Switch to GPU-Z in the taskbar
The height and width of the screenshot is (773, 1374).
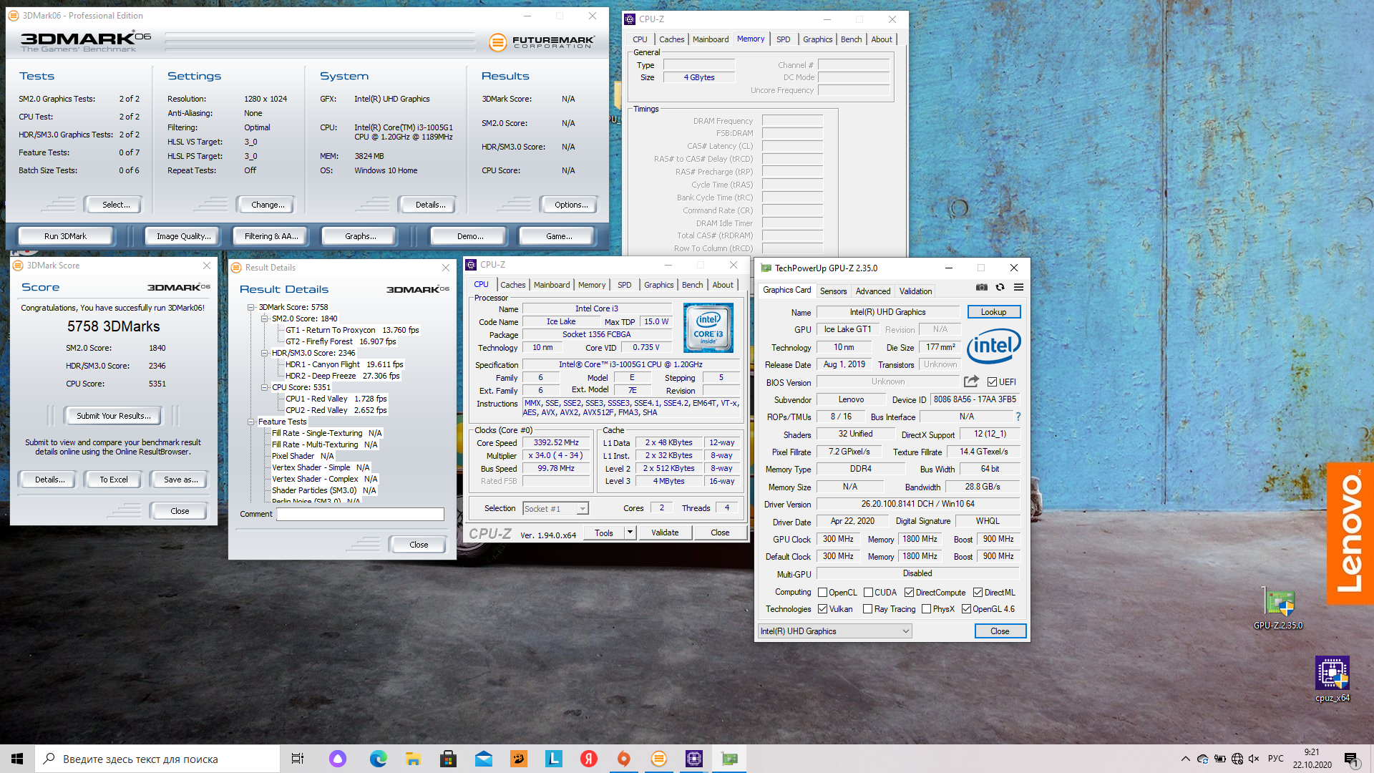729,759
